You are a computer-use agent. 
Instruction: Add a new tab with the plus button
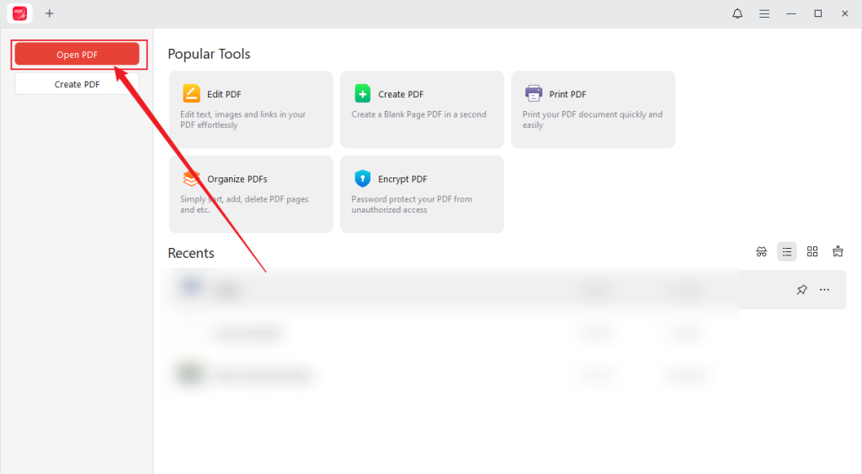pos(50,13)
